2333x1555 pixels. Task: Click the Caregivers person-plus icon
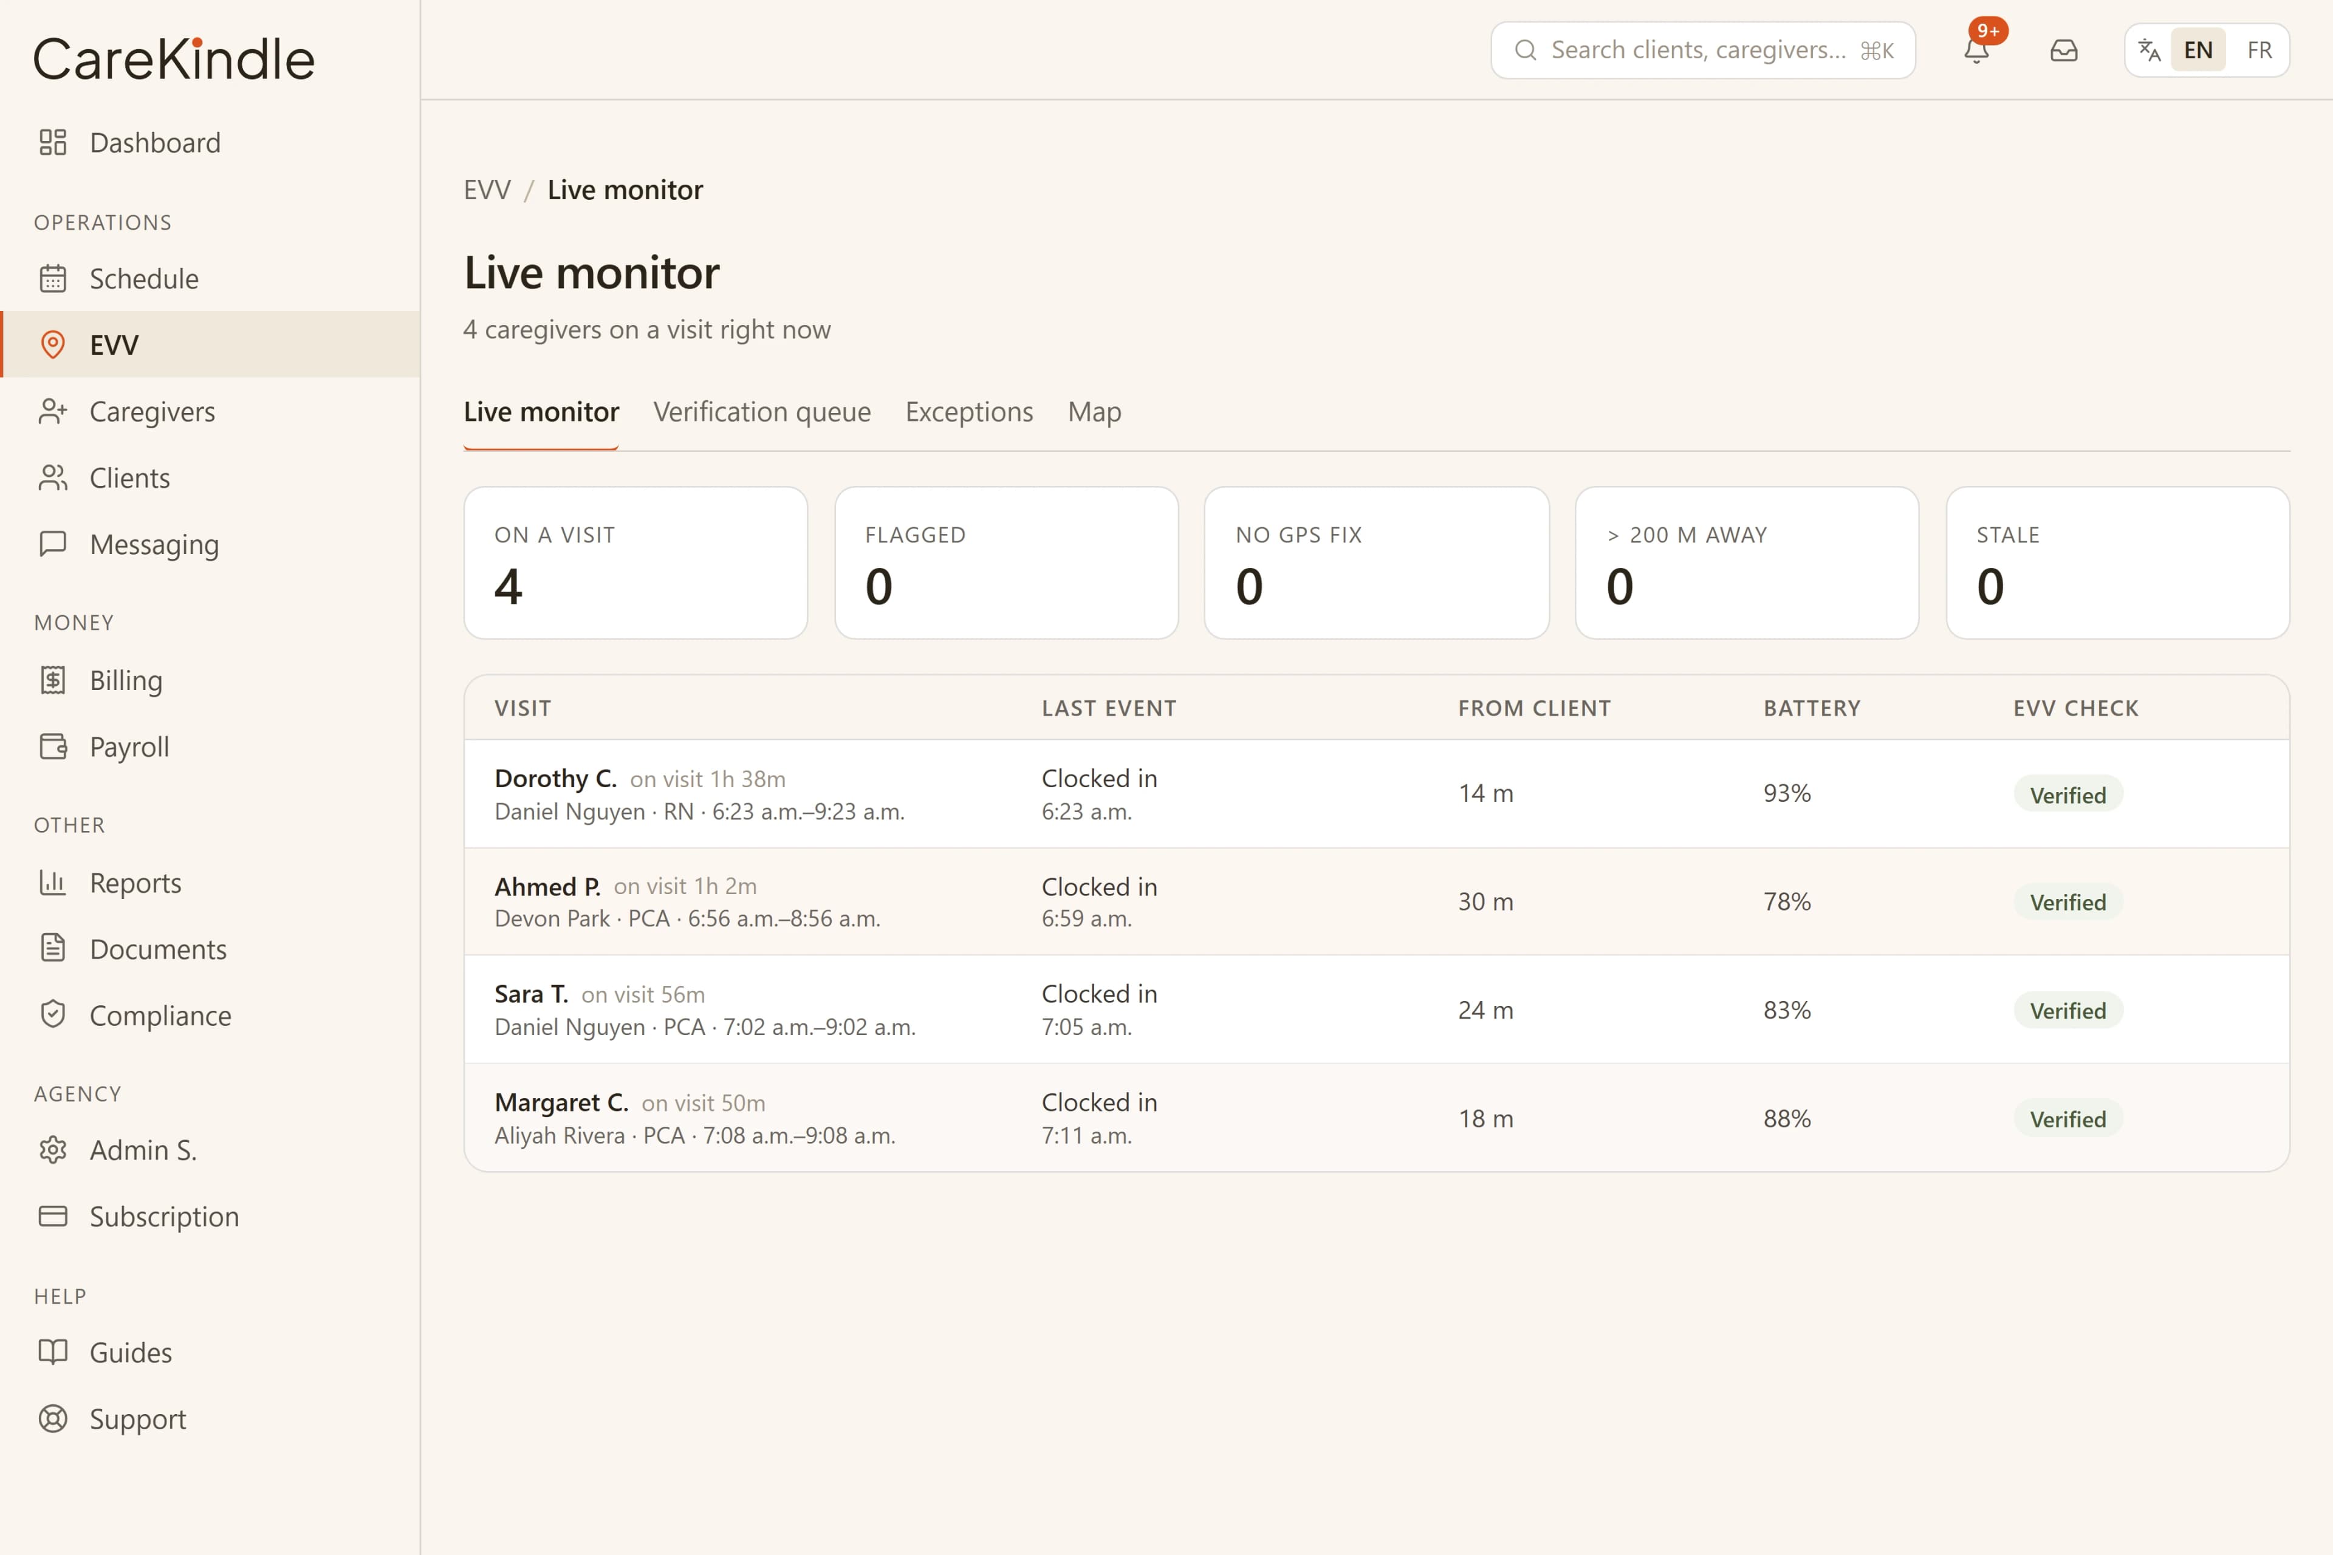coord(53,412)
